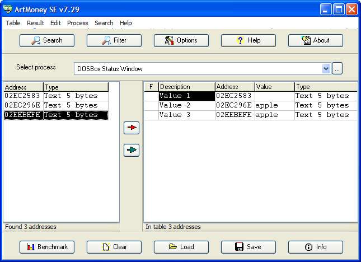Image resolution: width=361 pixels, height=262 pixels.
Task: Click the ArtMoney title bar icon
Action: (x=8, y=9)
